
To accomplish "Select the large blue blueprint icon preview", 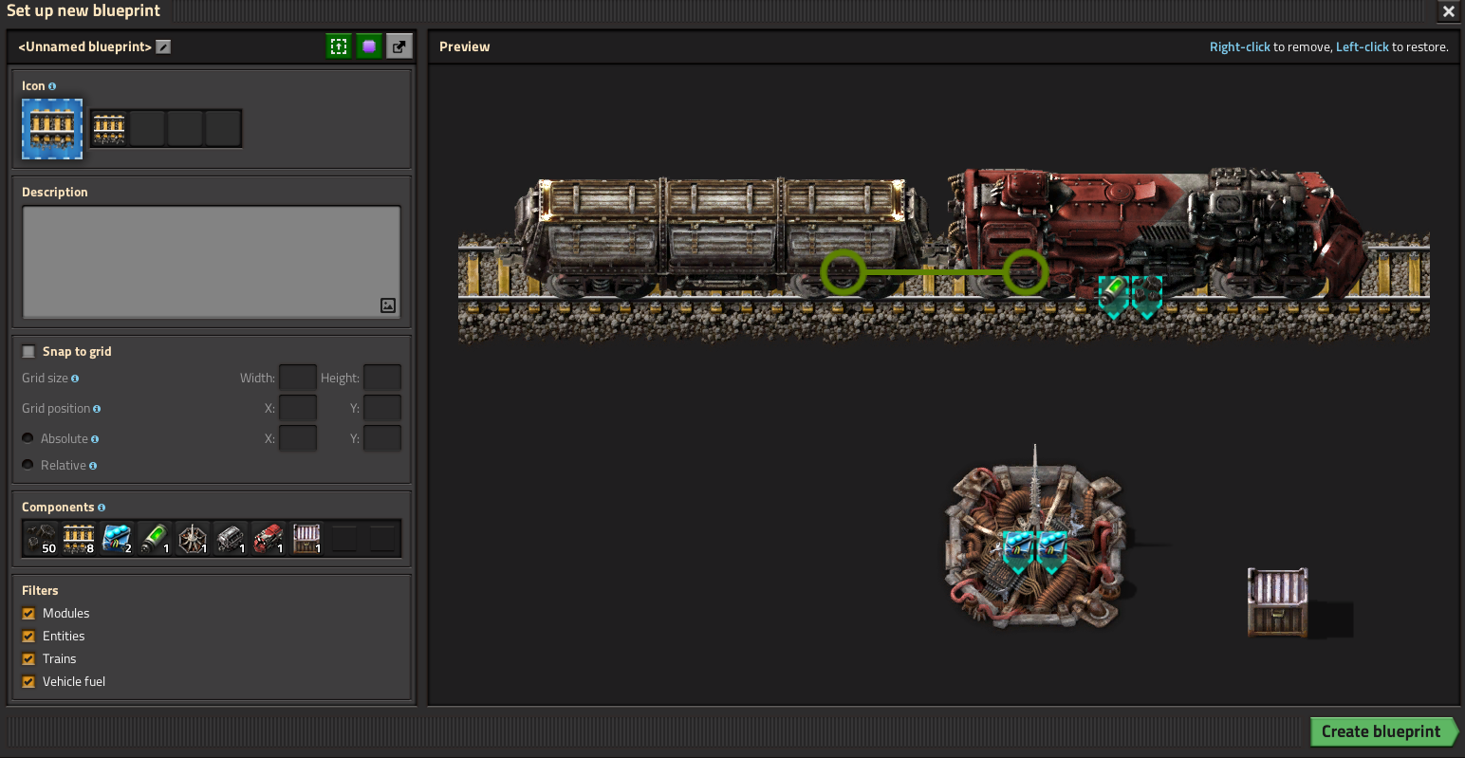I will pyautogui.click(x=52, y=129).
